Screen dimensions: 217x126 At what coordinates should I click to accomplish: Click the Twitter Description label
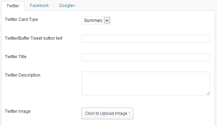point(23,75)
